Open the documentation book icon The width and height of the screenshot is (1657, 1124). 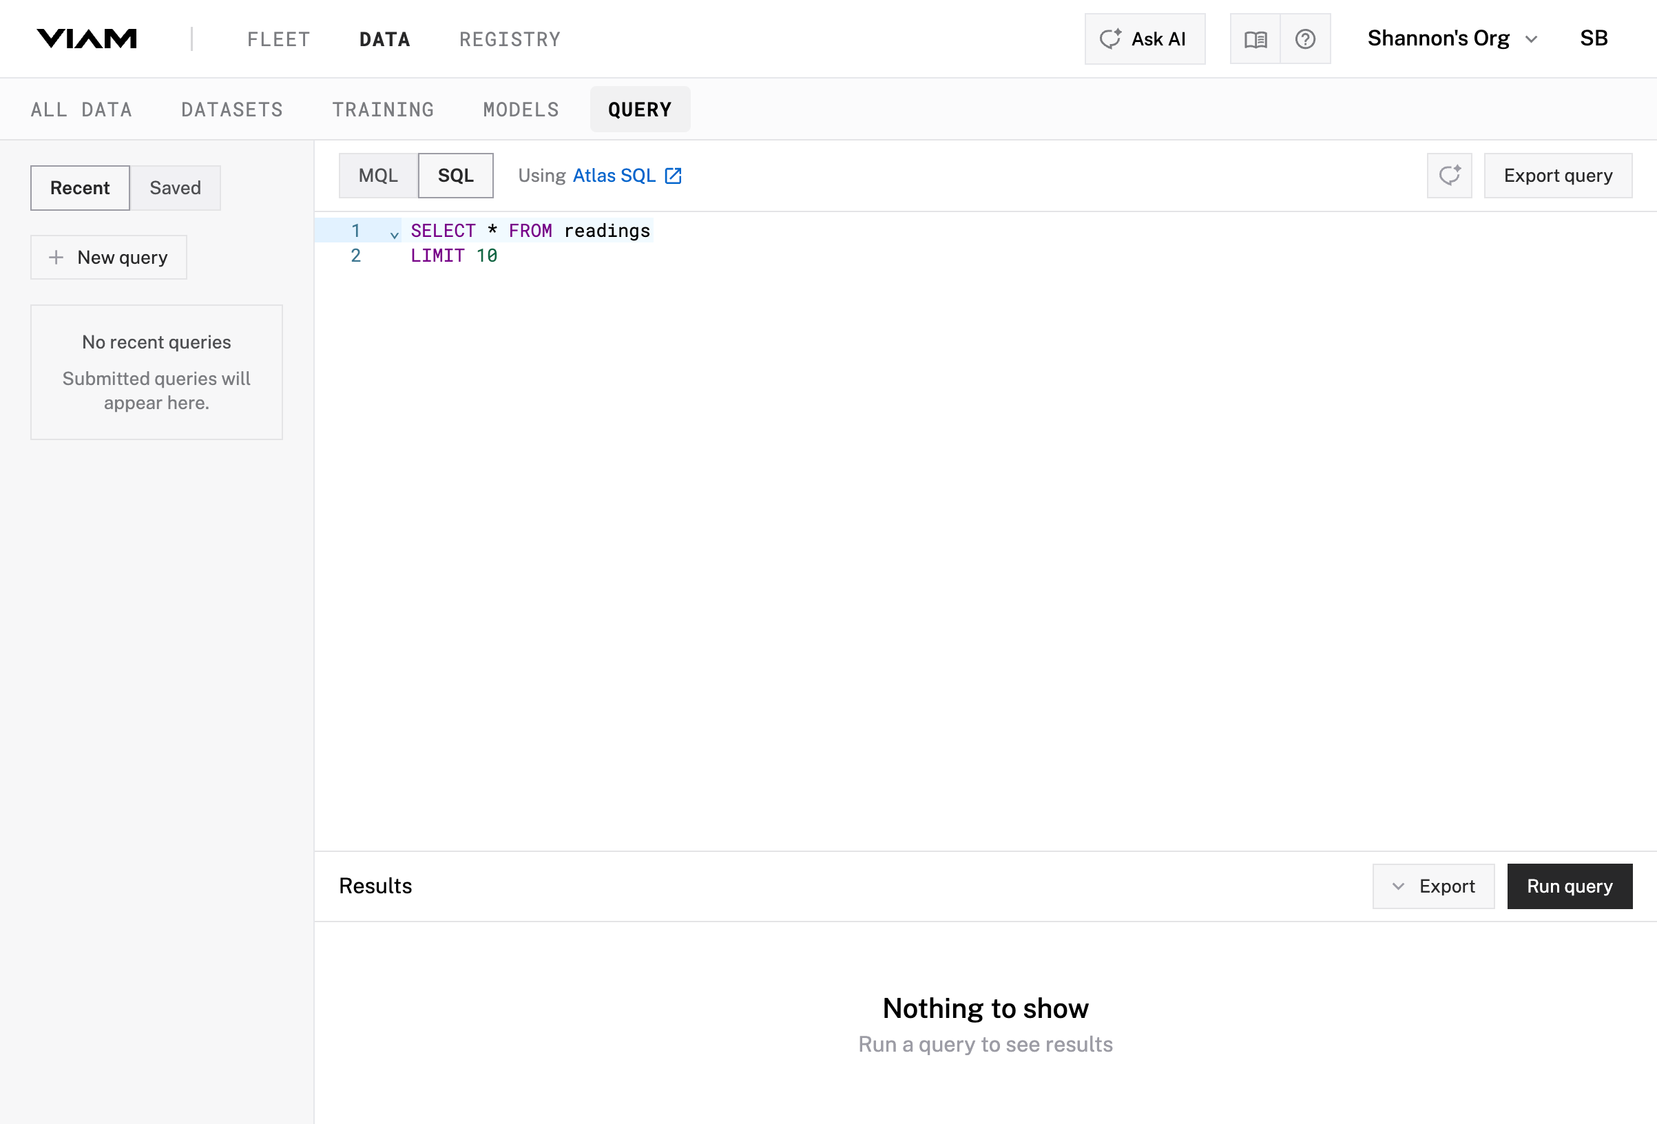pos(1255,39)
